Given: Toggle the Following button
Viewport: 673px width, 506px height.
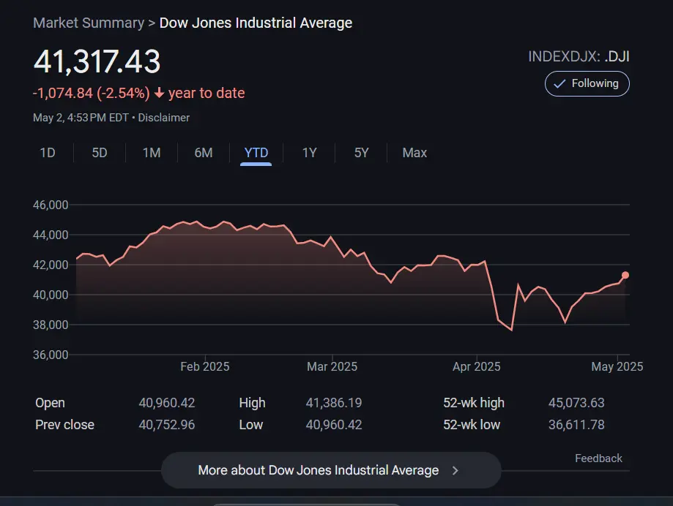Looking at the screenshot, I should pyautogui.click(x=587, y=83).
